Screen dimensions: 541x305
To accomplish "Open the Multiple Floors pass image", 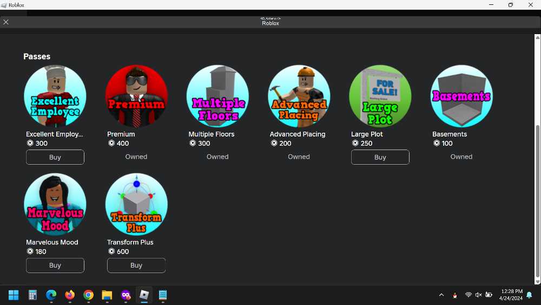I will [x=217, y=96].
